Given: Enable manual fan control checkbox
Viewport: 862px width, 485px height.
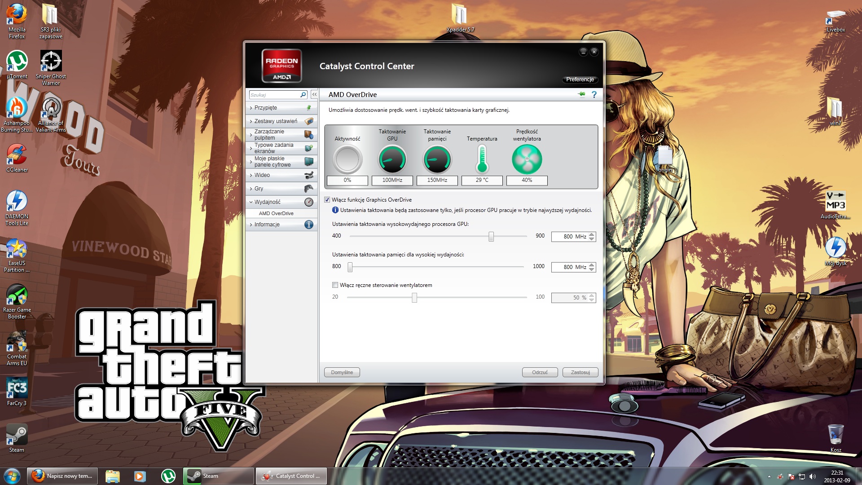Looking at the screenshot, I should click(335, 285).
